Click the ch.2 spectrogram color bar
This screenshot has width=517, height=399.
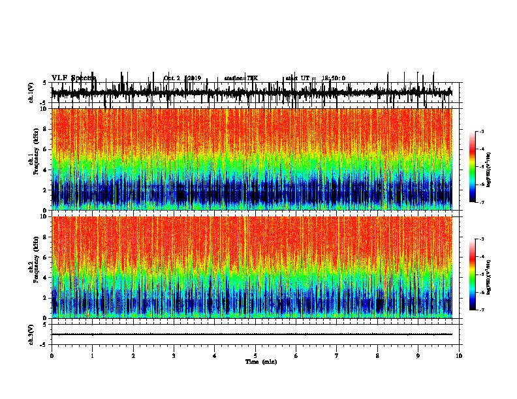coord(472,274)
